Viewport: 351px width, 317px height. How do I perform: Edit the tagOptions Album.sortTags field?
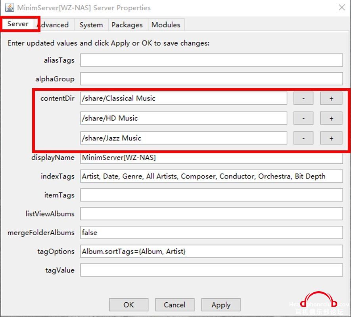(x=211, y=251)
